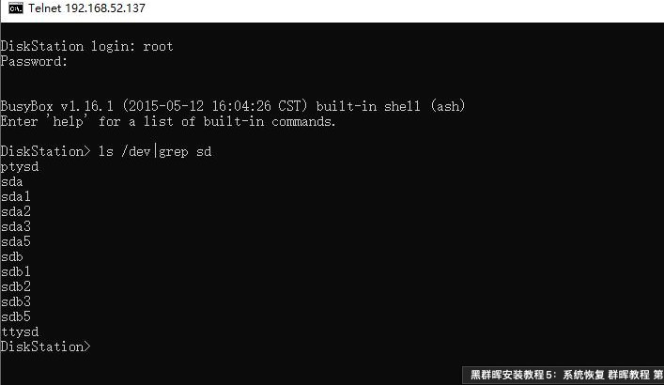Click the DiskStation login: root line
Viewport: 664px width, 385px height.
click(x=86, y=46)
